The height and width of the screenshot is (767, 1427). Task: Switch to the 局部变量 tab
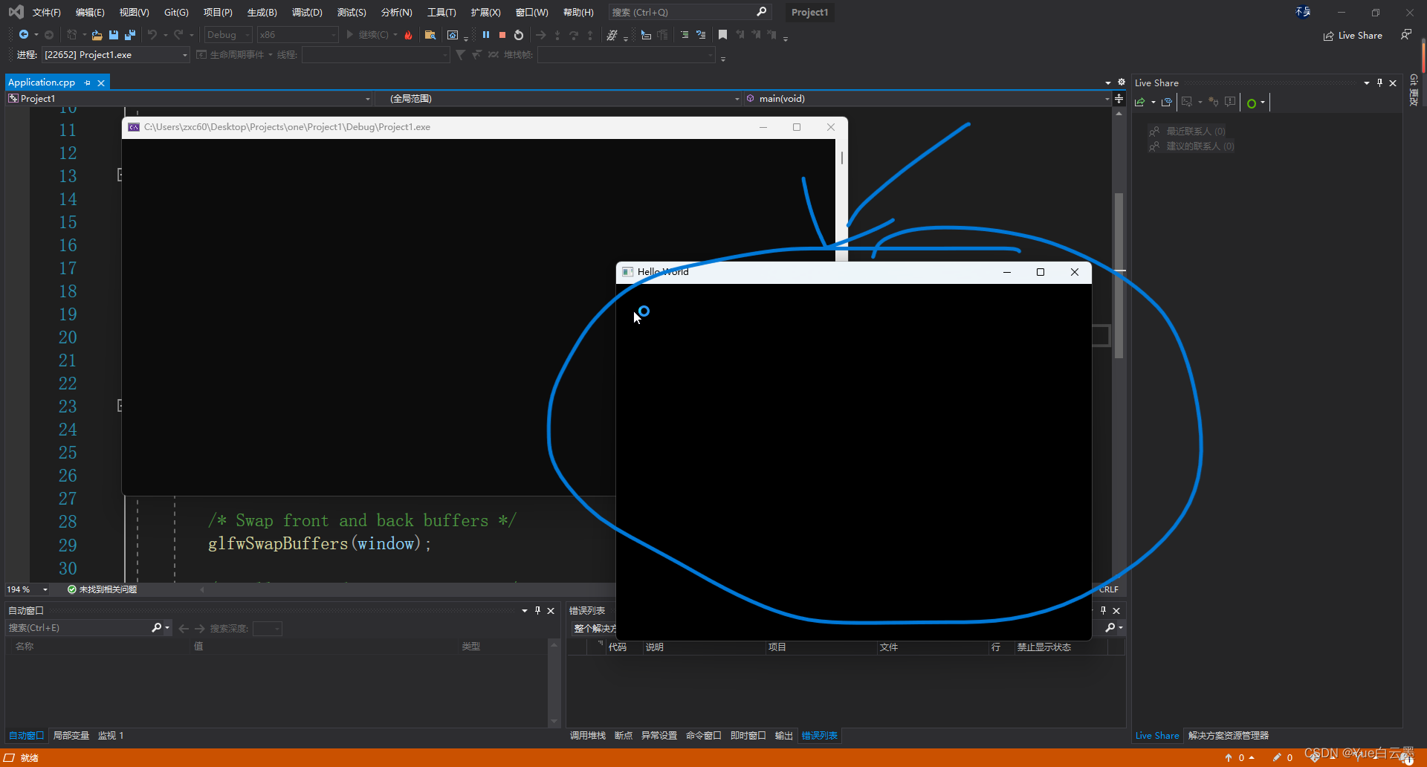[x=71, y=736]
